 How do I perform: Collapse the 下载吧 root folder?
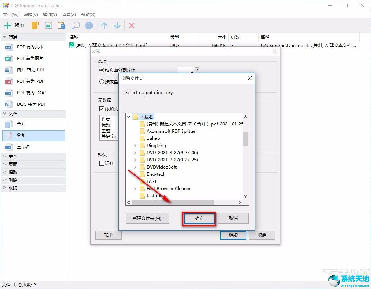[x=128, y=117]
